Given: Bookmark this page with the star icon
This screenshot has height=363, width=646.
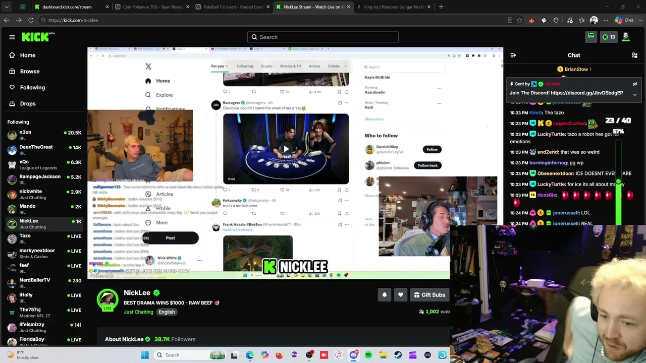Looking at the screenshot, I should tap(519, 20).
